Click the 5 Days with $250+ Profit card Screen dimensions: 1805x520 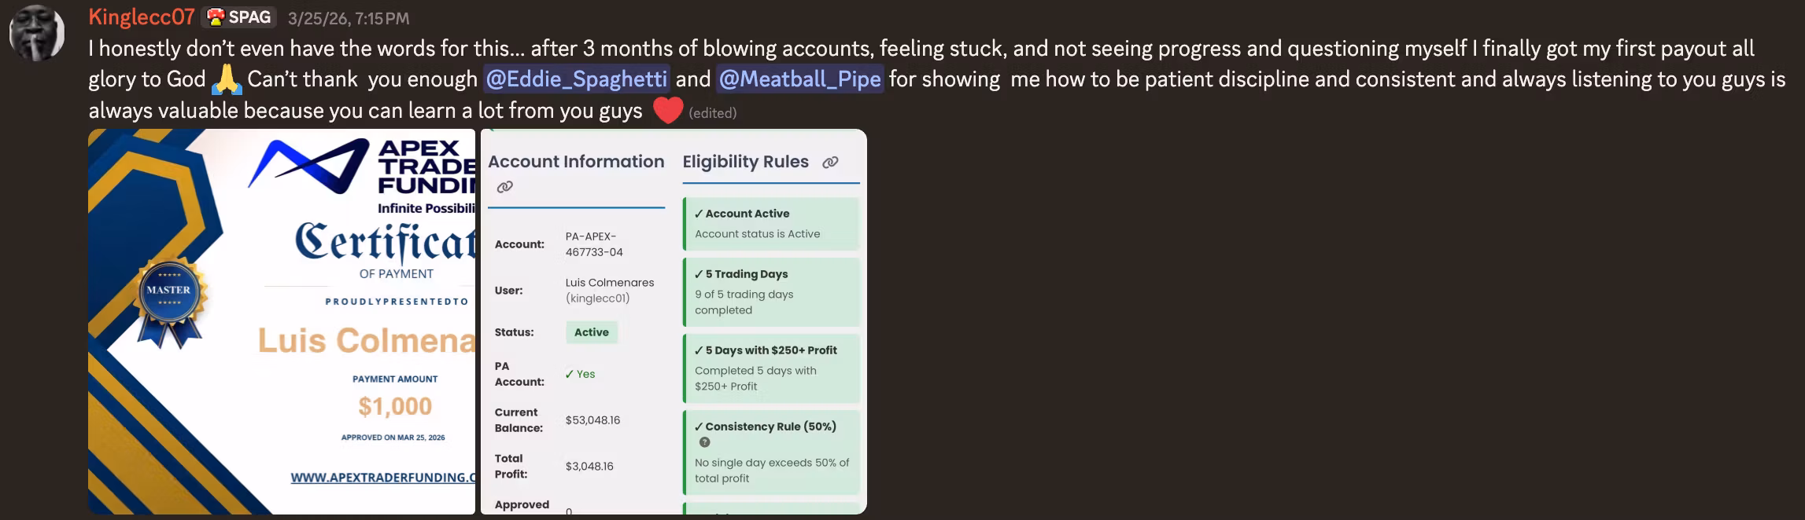click(771, 368)
